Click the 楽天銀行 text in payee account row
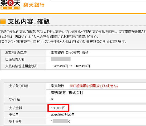The height and width of the screenshot is (126, 146). click(x=58, y=86)
